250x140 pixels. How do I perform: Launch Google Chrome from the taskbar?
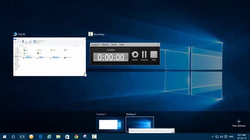pyautogui.click(x=76, y=136)
